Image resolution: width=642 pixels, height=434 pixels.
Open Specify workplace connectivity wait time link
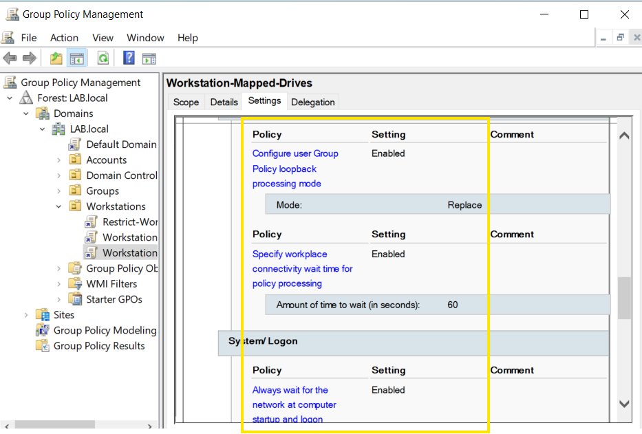coord(303,269)
